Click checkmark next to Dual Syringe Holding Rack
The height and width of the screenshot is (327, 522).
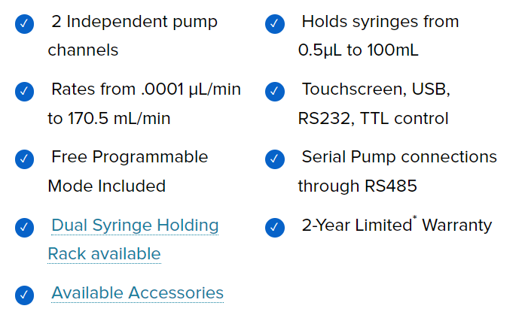(24, 228)
